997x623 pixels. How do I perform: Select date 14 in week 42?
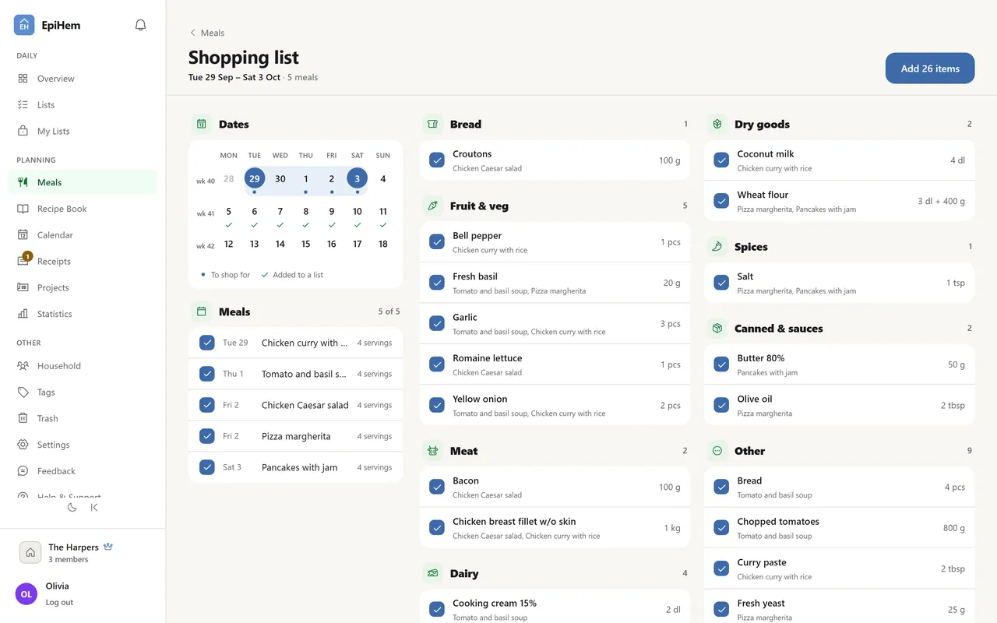pos(280,244)
